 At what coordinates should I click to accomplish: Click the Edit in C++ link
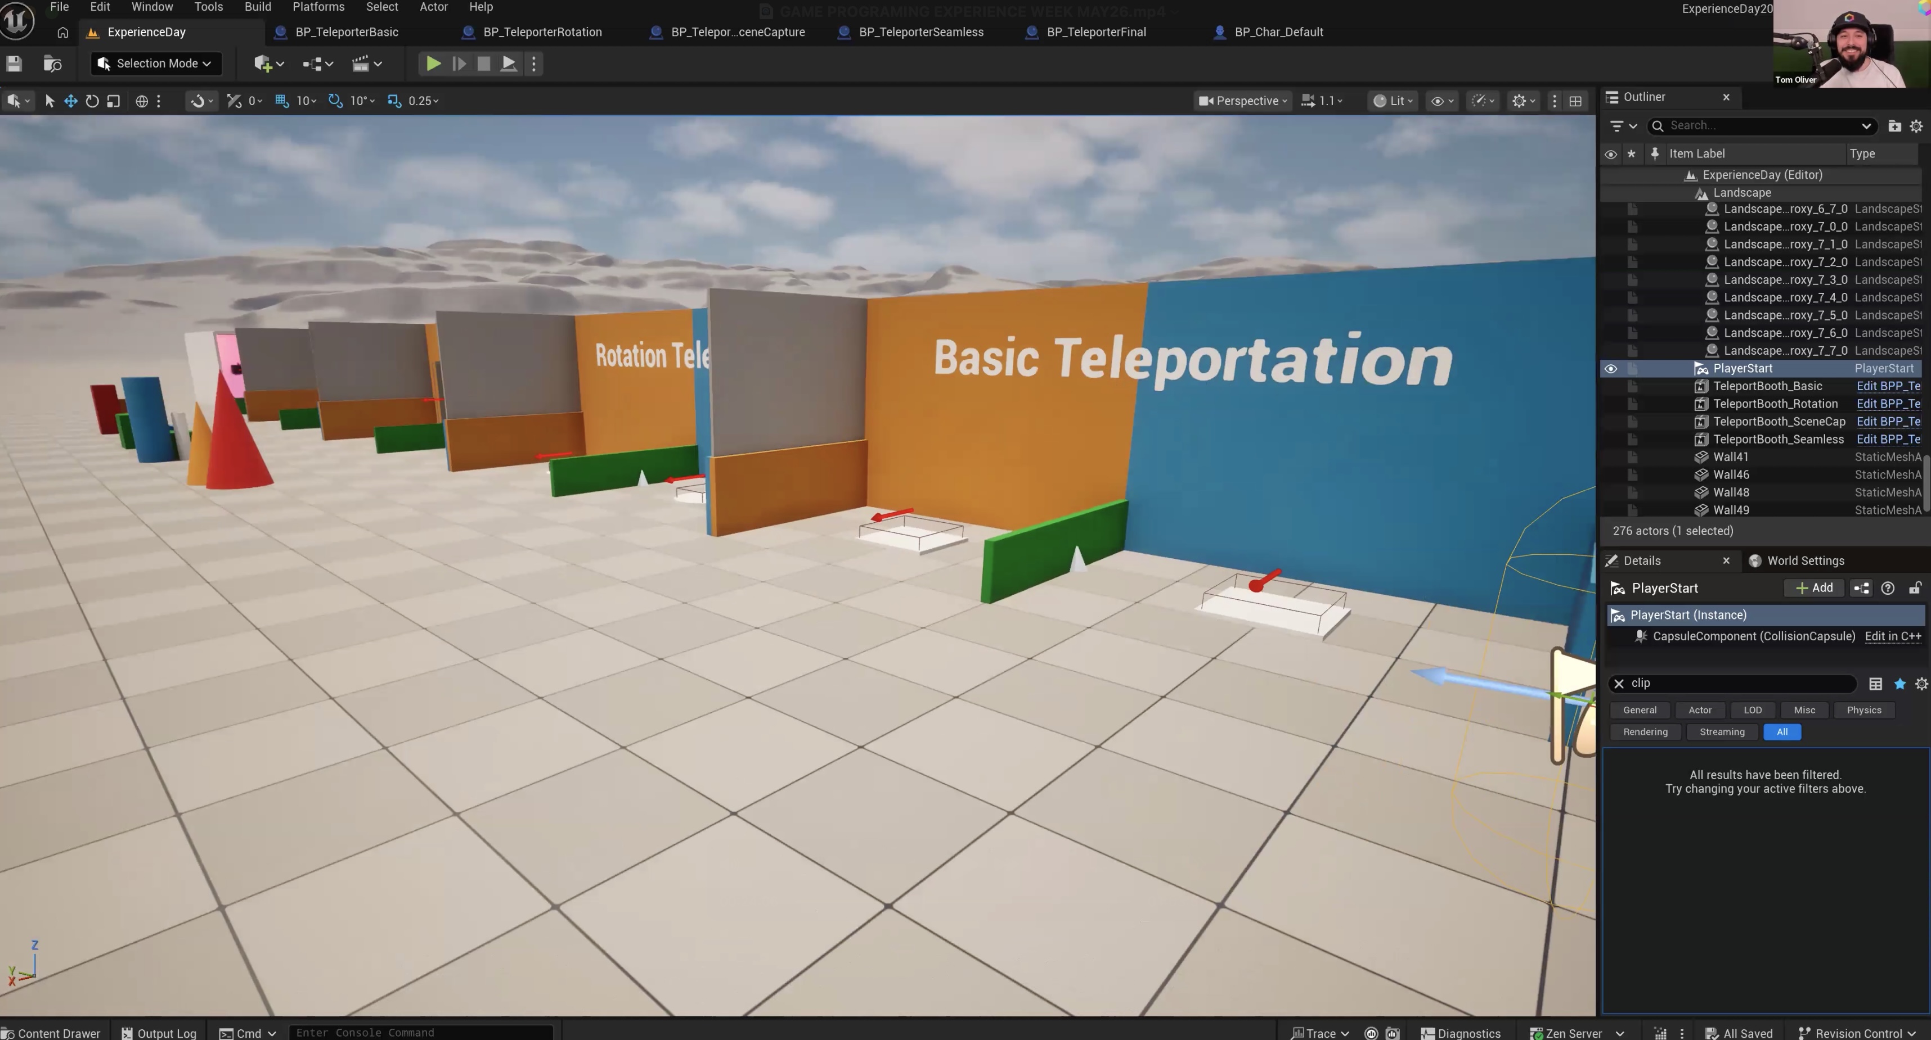[x=1893, y=636]
